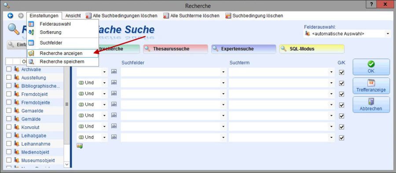The height and width of the screenshot is (173, 396).
Task: Click Alle Suchbedingungen löschen
Action: click(121, 16)
